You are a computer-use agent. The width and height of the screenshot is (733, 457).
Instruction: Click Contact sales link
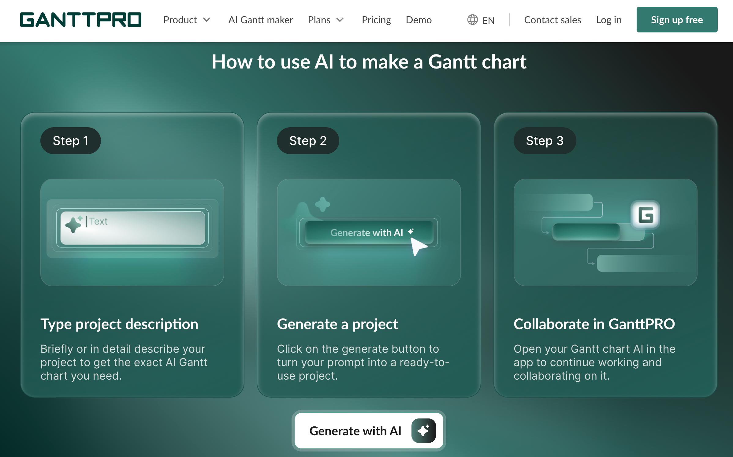pyautogui.click(x=553, y=20)
